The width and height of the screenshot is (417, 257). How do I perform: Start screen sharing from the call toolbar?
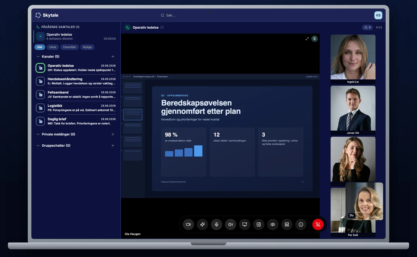(245, 224)
